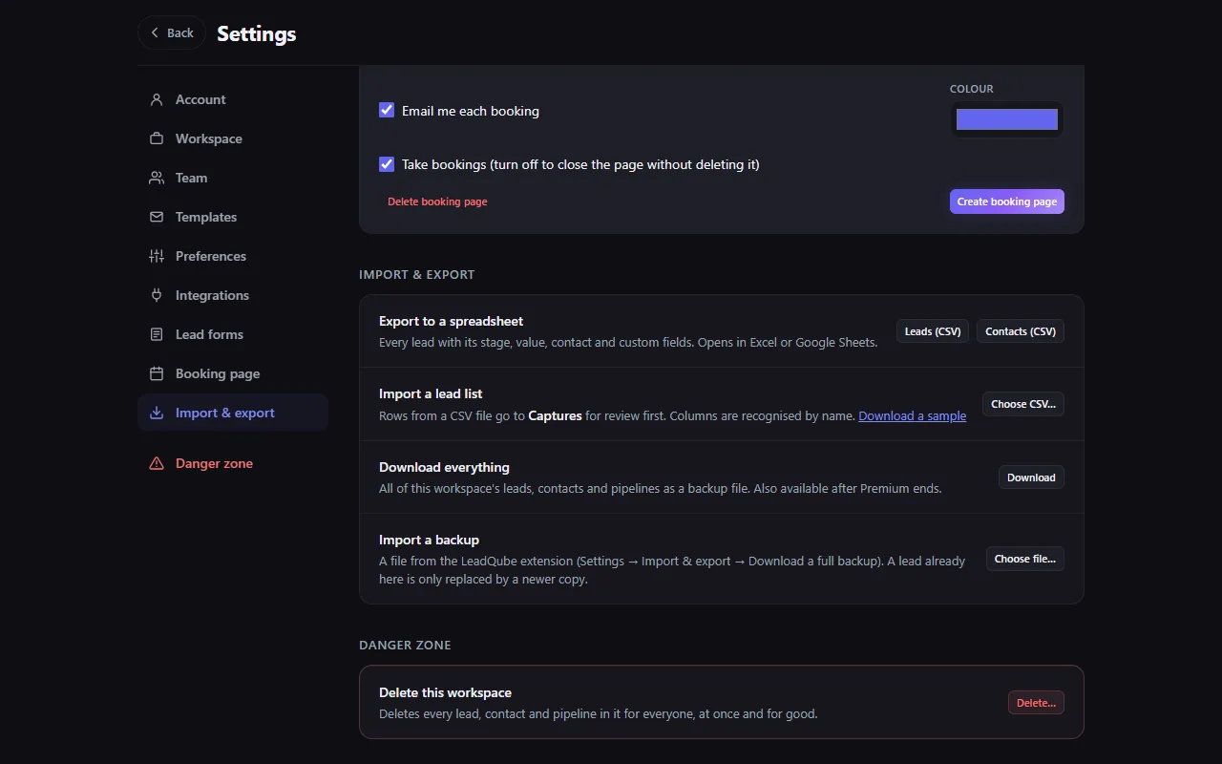
Task: Click the Booking page calendar icon
Action: [157, 373]
